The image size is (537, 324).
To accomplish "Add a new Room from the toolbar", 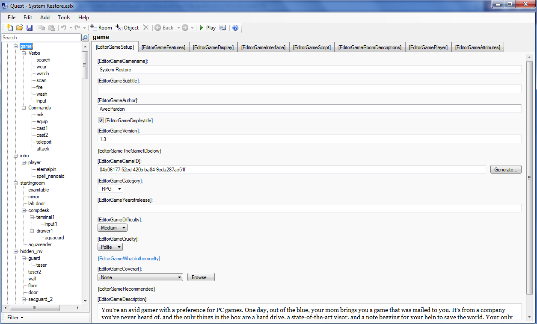I will click(101, 28).
